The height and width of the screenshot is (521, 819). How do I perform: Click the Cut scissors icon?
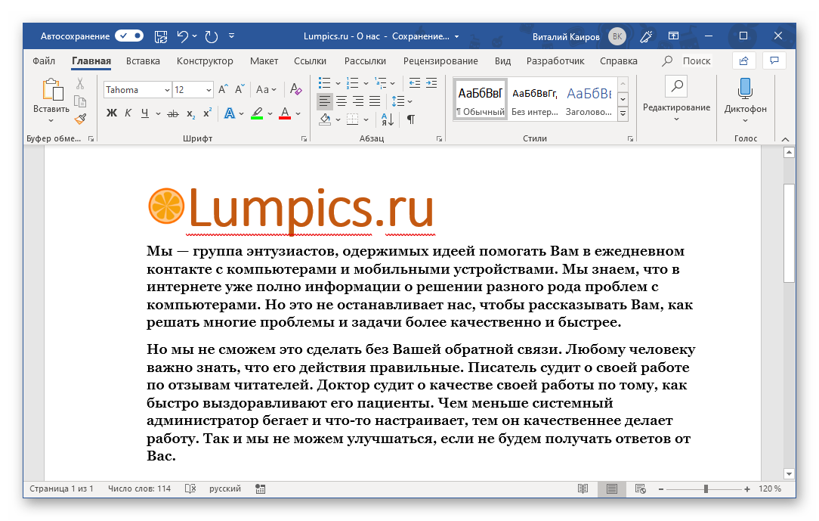(x=80, y=84)
